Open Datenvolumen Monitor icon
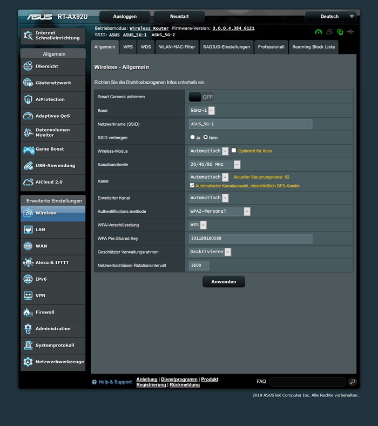 pyautogui.click(x=28, y=132)
